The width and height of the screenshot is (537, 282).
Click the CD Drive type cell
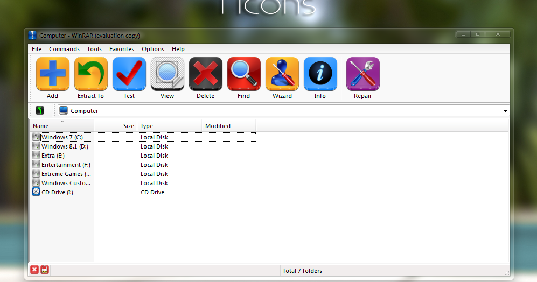pos(152,192)
